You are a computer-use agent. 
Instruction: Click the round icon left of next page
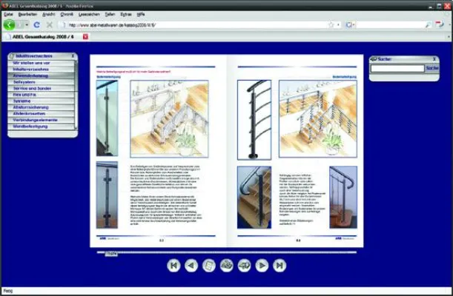point(245,266)
